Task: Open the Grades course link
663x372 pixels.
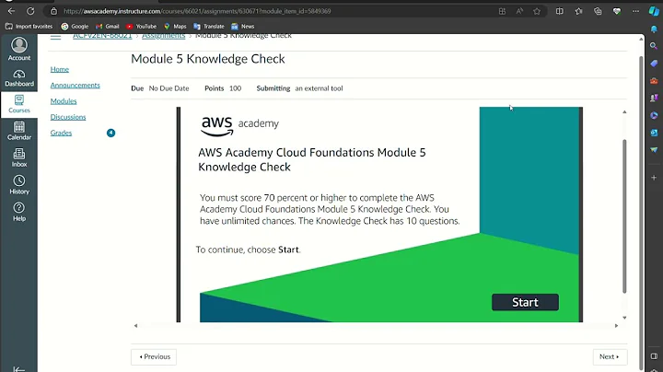Action: click(x=61, y=133)
